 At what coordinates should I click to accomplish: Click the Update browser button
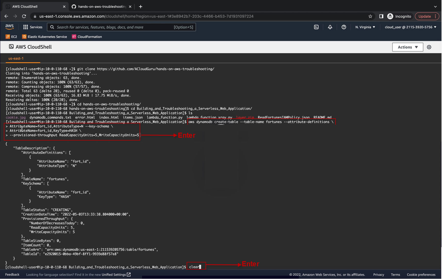pyautogui.click(x=427, y=16)
